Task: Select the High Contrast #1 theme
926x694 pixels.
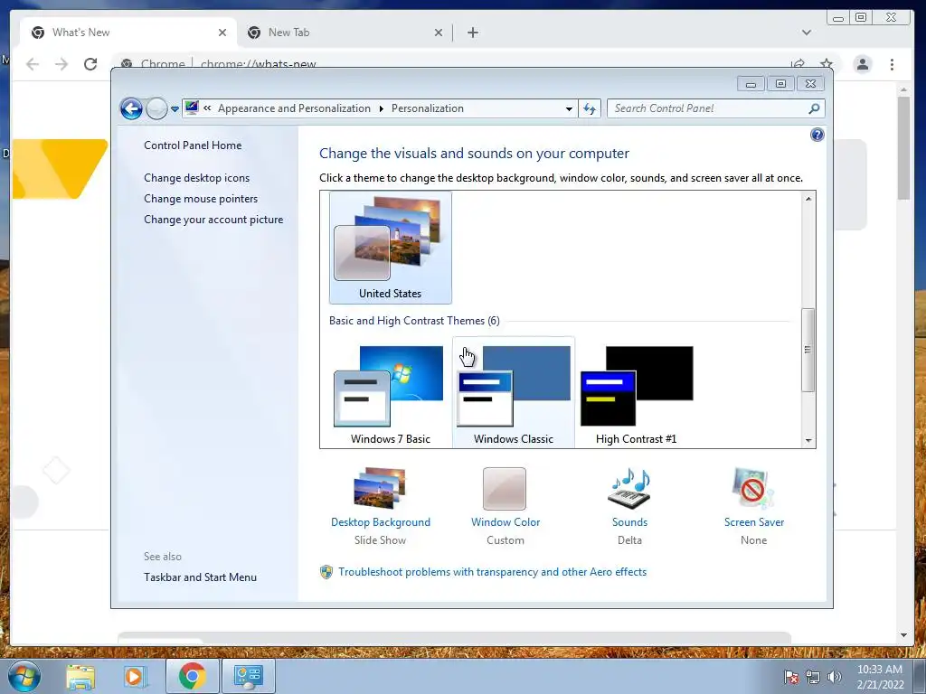Action: tap(636, 392)
